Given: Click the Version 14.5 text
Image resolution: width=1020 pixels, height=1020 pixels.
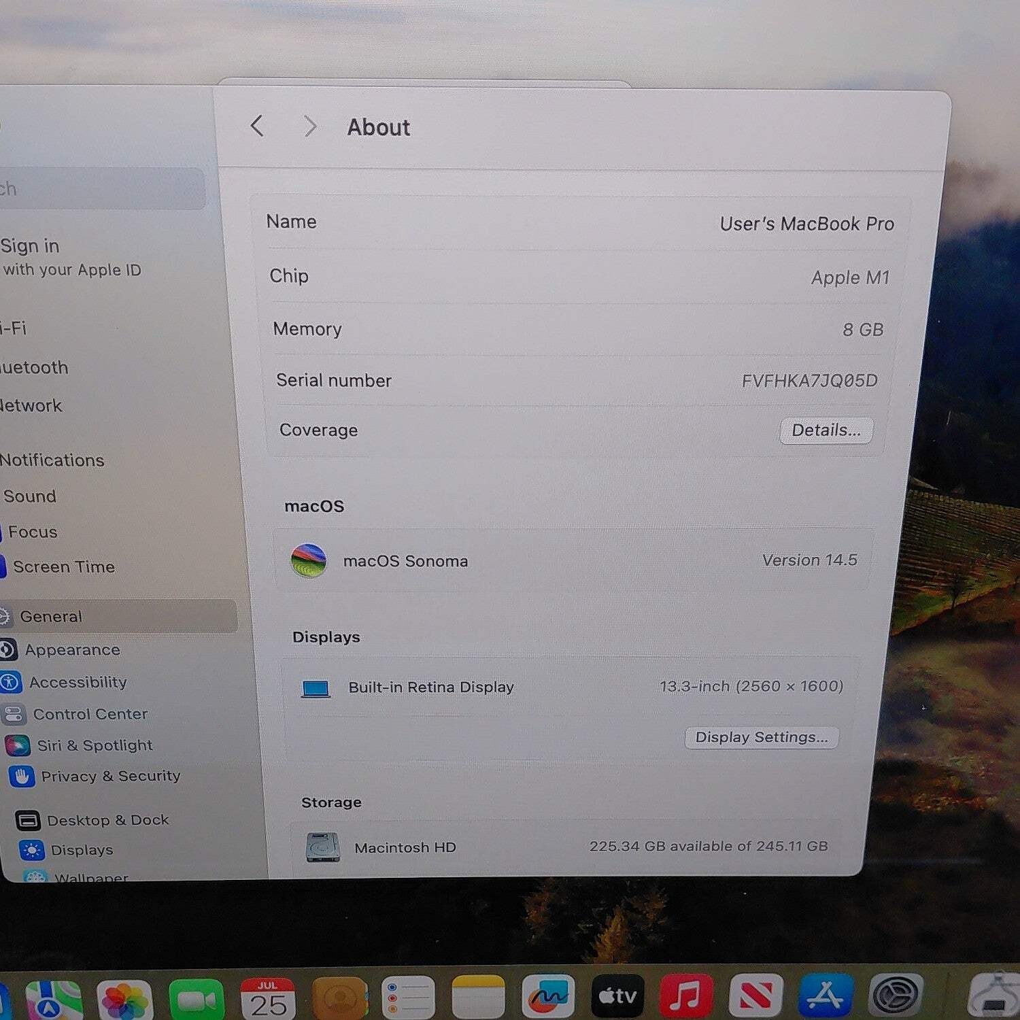Looking at the screenshot, I should click(x=809, y=560).
